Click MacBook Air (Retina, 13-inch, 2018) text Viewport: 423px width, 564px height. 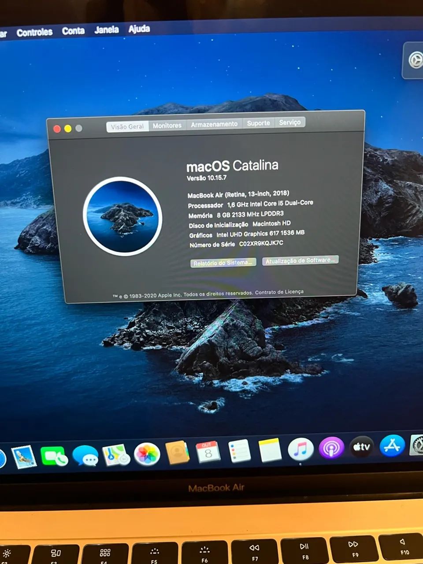pos(238,194)
